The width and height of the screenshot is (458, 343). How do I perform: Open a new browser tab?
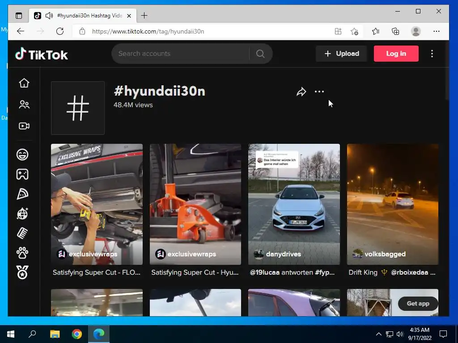(x=144, y=16)
